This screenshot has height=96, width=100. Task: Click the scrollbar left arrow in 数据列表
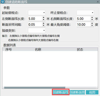(3, 88)
